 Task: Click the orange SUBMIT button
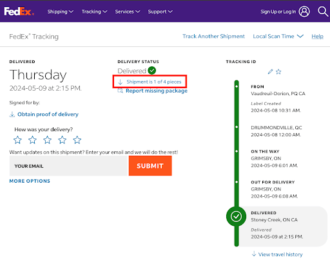pyautogui.click(x=150, y=166)
